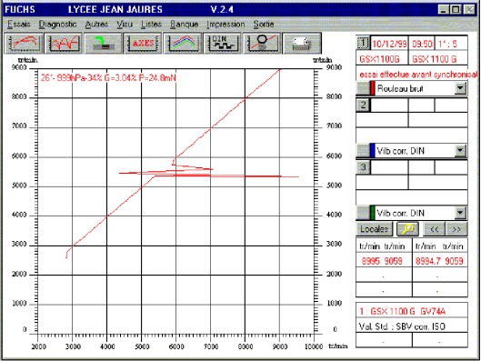Toggle curve slot 1 button
This screenshot has height=361, width=481.
coord(363,43)
